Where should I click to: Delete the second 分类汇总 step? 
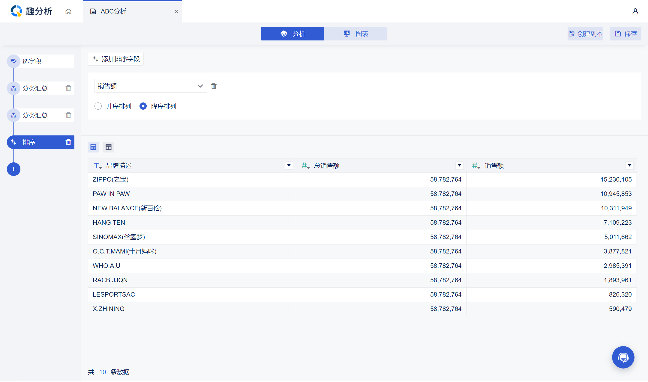pos(68,115)
